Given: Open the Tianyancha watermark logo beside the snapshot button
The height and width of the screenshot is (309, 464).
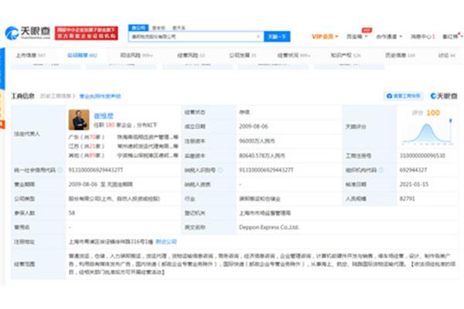Looking at the screenshot, I should click(x=444, y=96).
